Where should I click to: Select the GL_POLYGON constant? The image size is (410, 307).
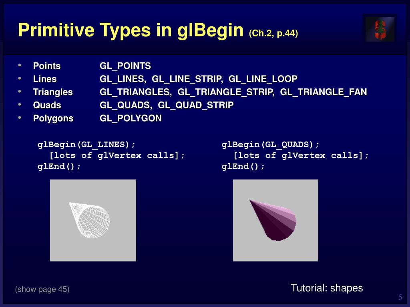pyautogui.click(x=131, y=118)
